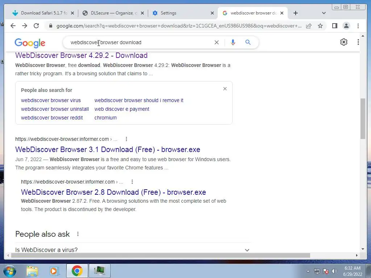Open Chrome side panel
Image resolution: width=371 pixels, height=278 pixels.
[x=334, y=26]
